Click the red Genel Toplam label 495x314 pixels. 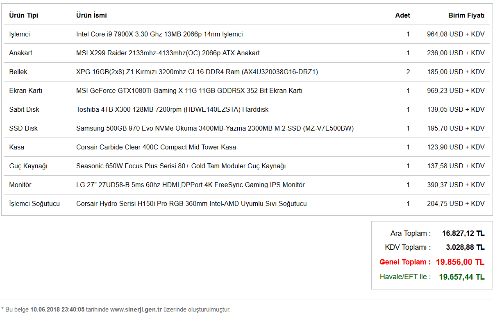click(405, 262)
